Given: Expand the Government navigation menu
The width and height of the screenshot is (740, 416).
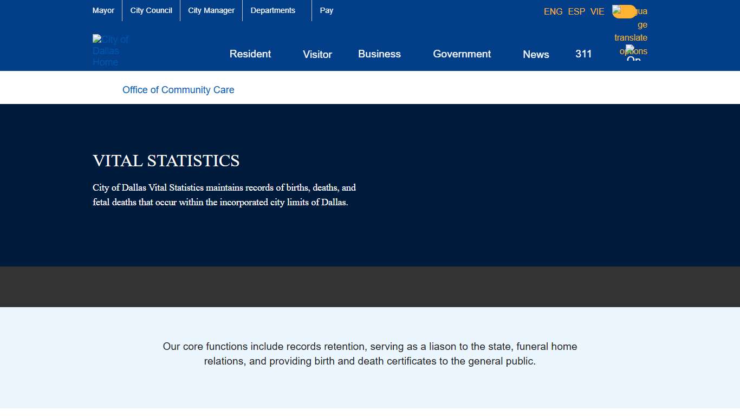Looking at the screenshot, I should (x=462, y=54).
